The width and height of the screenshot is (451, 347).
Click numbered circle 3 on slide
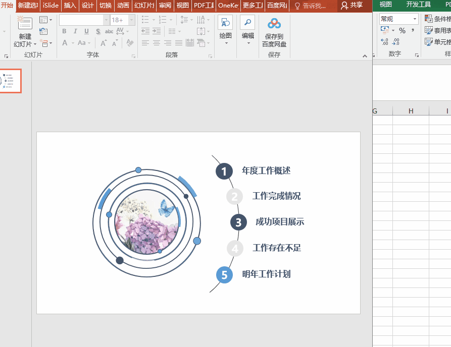238,222
